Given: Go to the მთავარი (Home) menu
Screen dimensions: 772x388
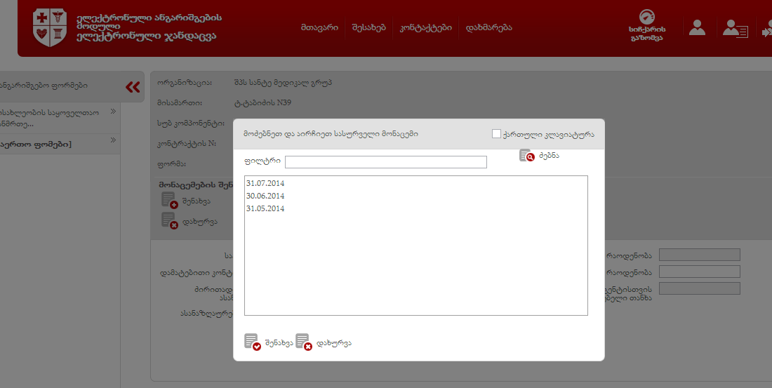Looking at the screenshot, I should pos(319,27).
